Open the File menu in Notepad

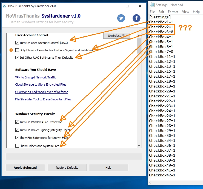tap(152, 12)
